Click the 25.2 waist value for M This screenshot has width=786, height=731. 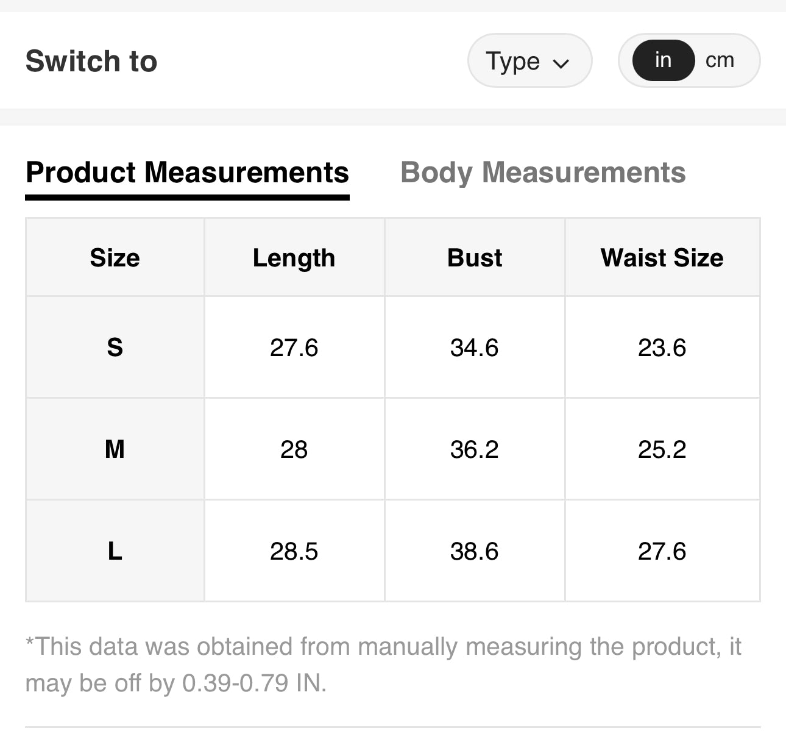tap(662, 449)
